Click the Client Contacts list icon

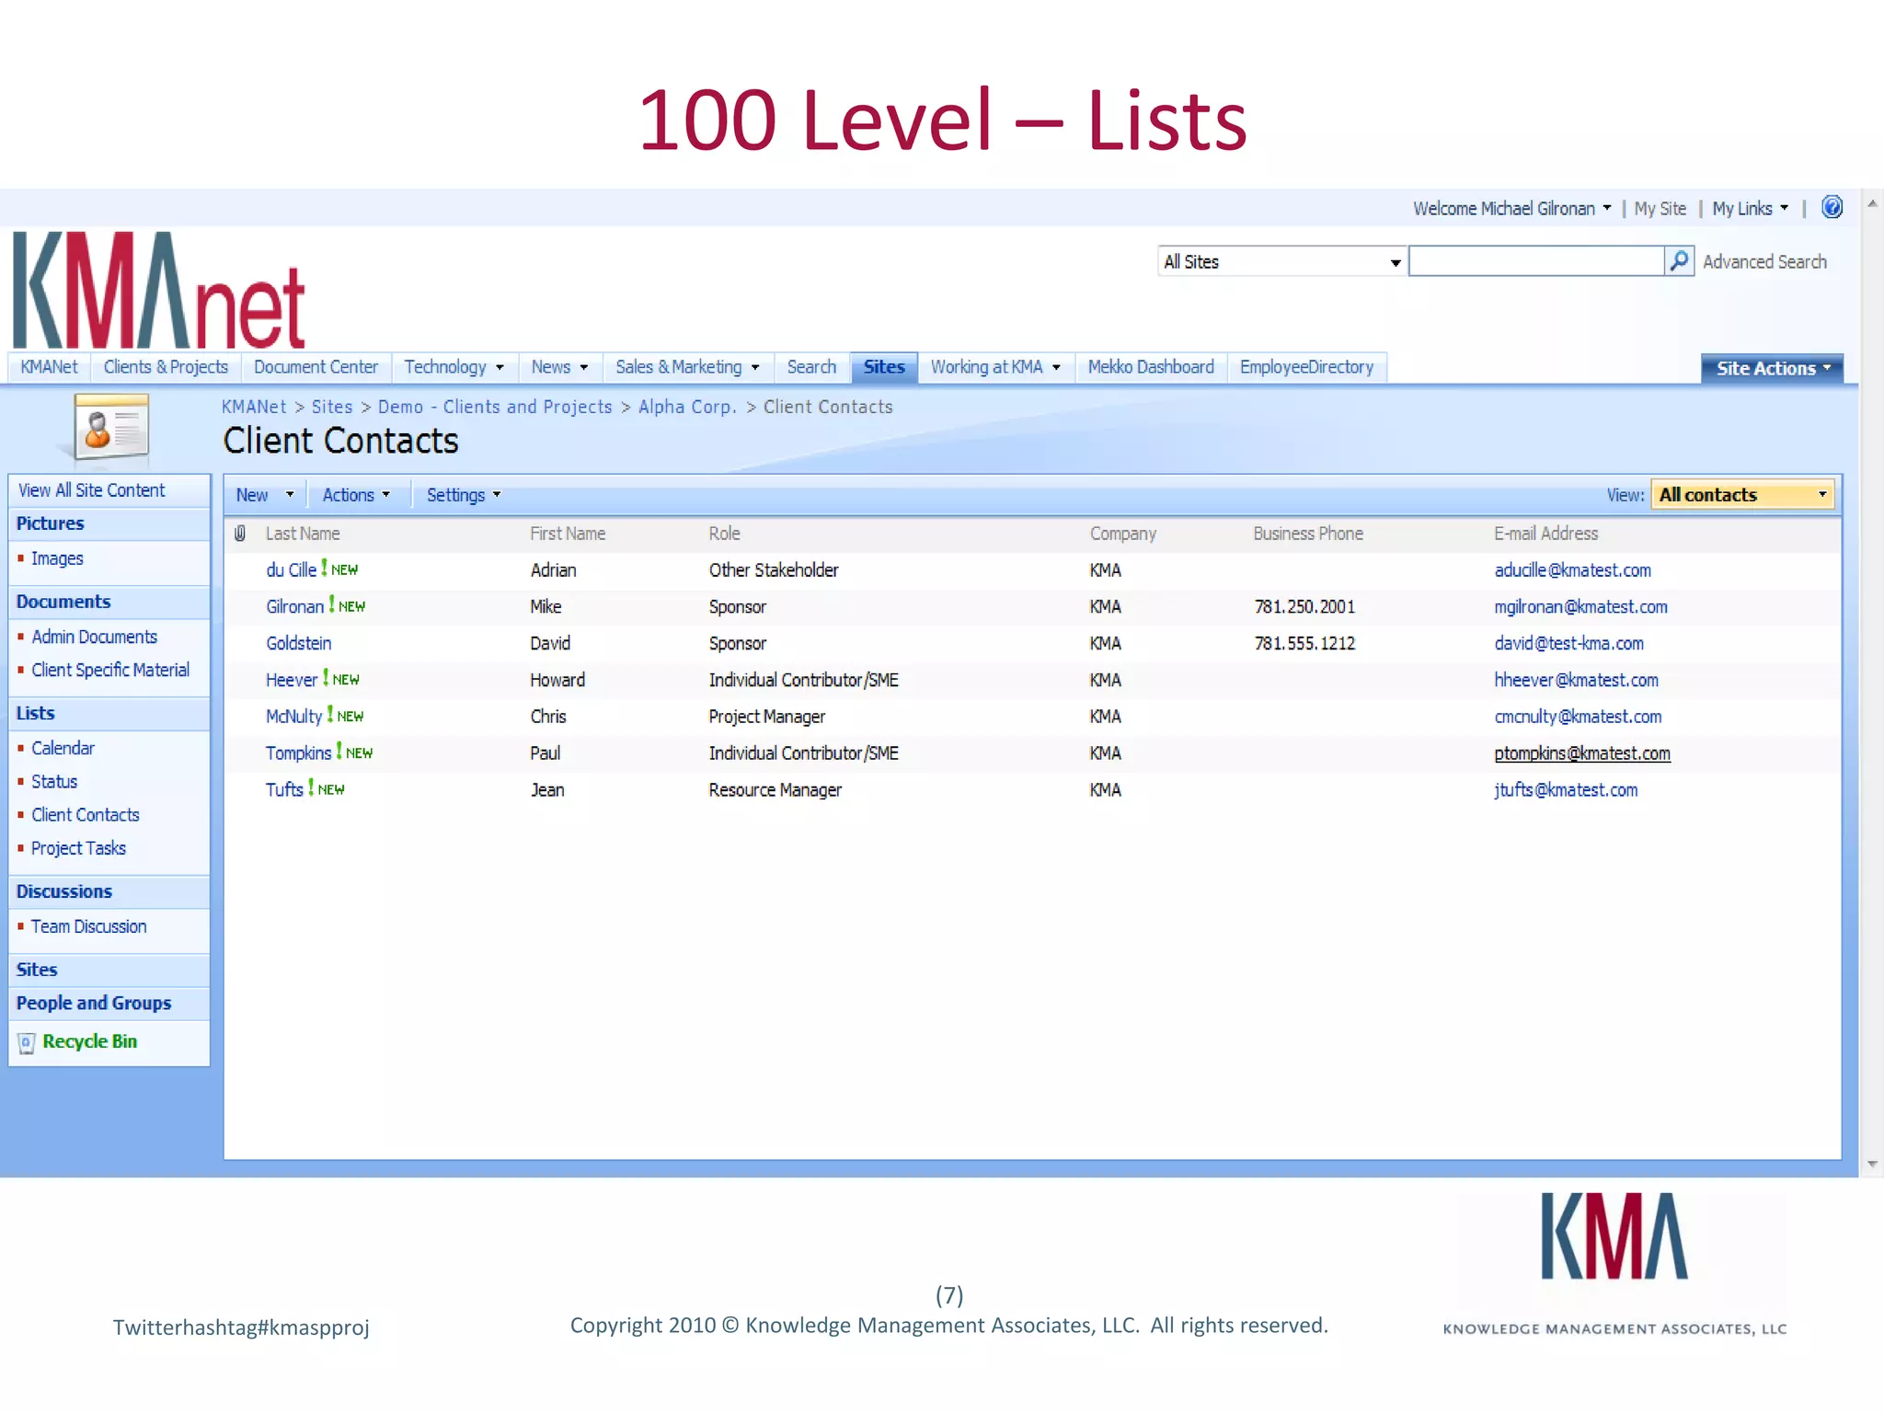[x=111, y=426]
